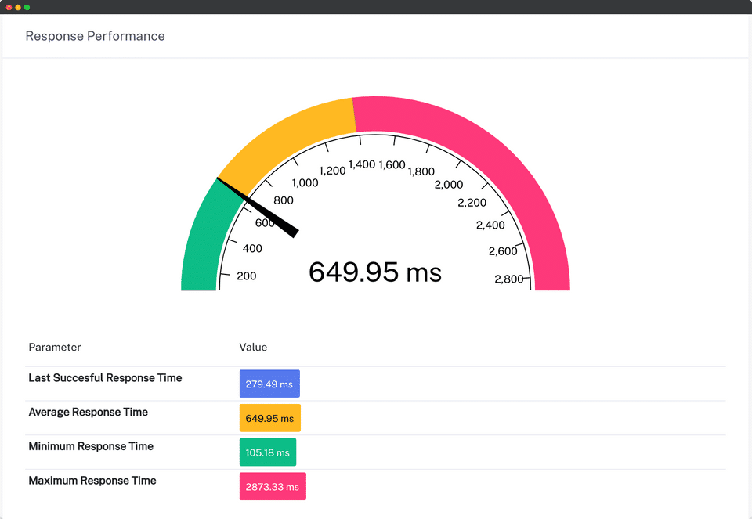Click the Value column header
This screenshot has height=519, width=752.
(x=253, y=347)
